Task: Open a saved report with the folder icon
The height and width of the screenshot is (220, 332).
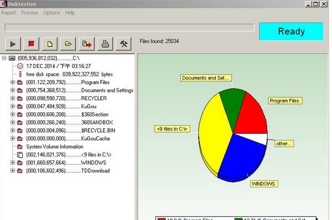Action: click(x=68, y=44)
